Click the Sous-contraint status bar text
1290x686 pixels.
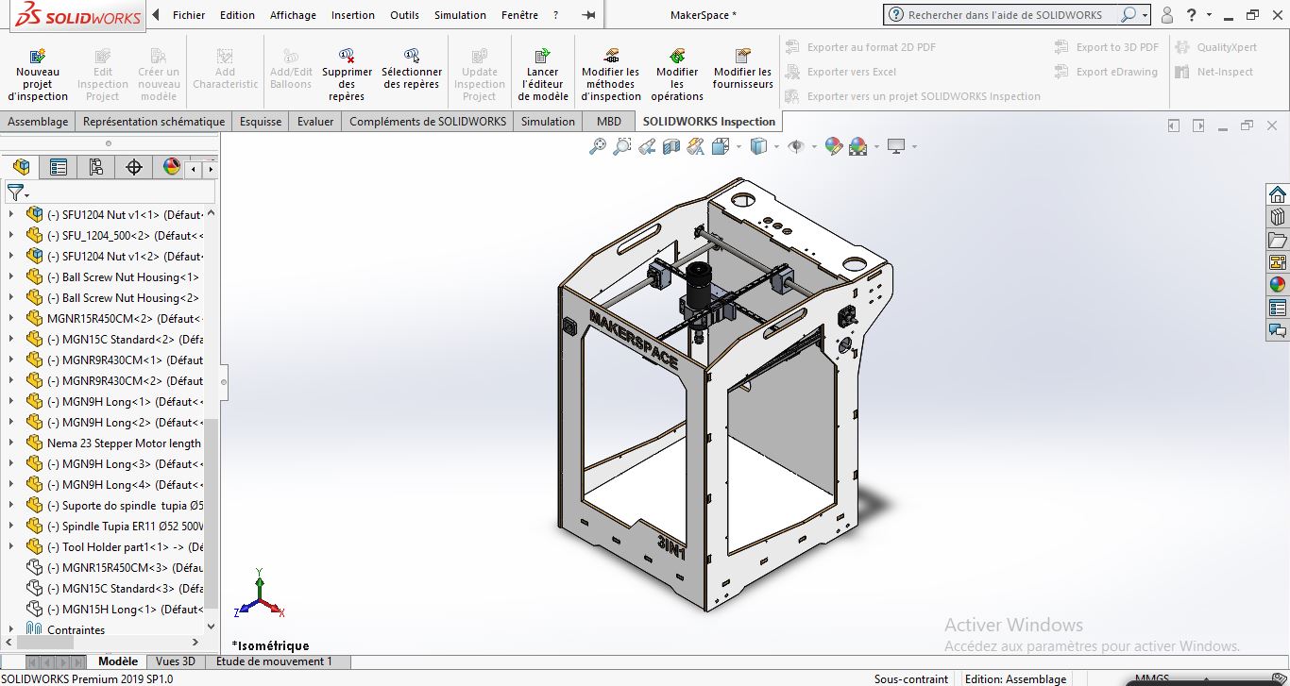point(910,678)
